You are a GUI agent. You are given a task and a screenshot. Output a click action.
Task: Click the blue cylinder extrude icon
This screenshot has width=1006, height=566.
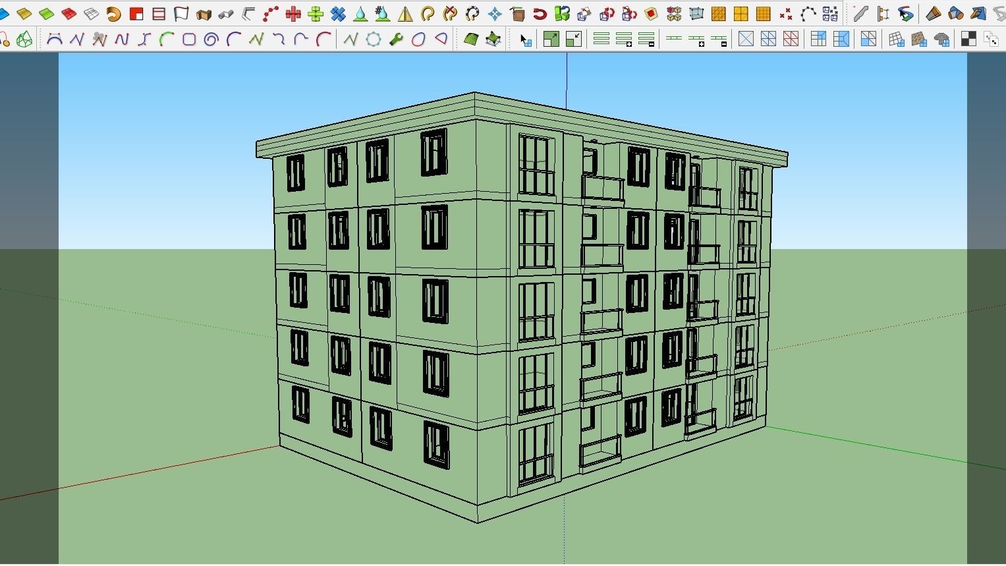click(956, 14)
